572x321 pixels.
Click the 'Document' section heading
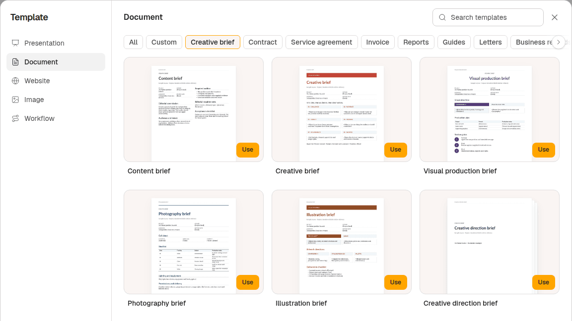pos(143,17)
